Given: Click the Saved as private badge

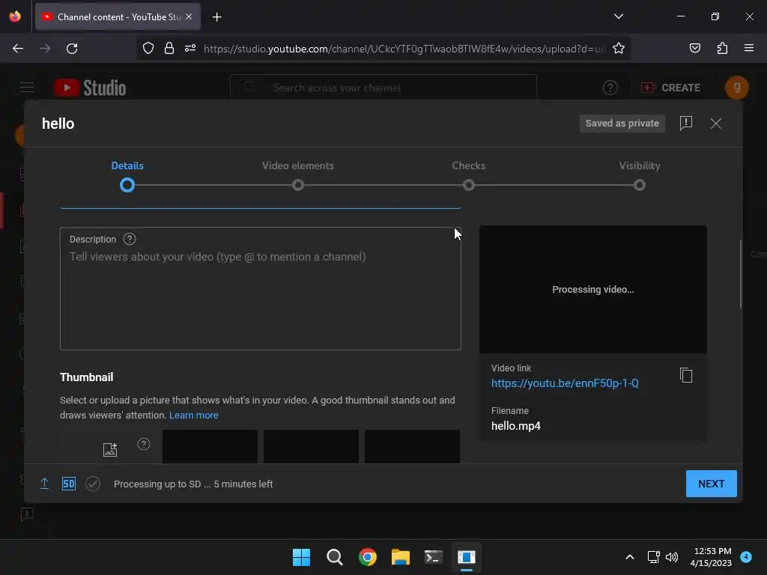Looking at the screenshot, I should [622, 124].
